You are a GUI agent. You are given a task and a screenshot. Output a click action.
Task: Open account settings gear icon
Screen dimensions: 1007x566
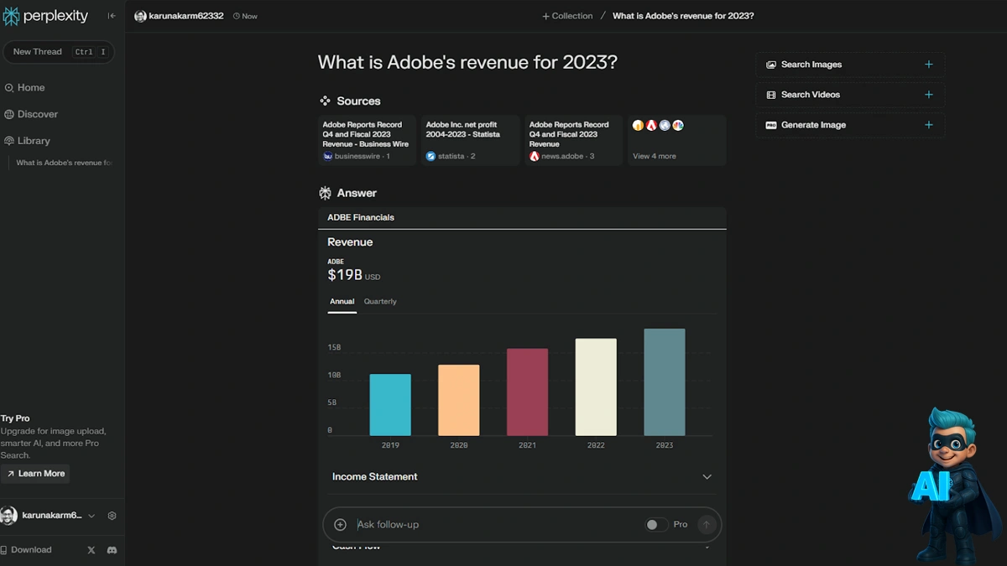coord(112,517)
